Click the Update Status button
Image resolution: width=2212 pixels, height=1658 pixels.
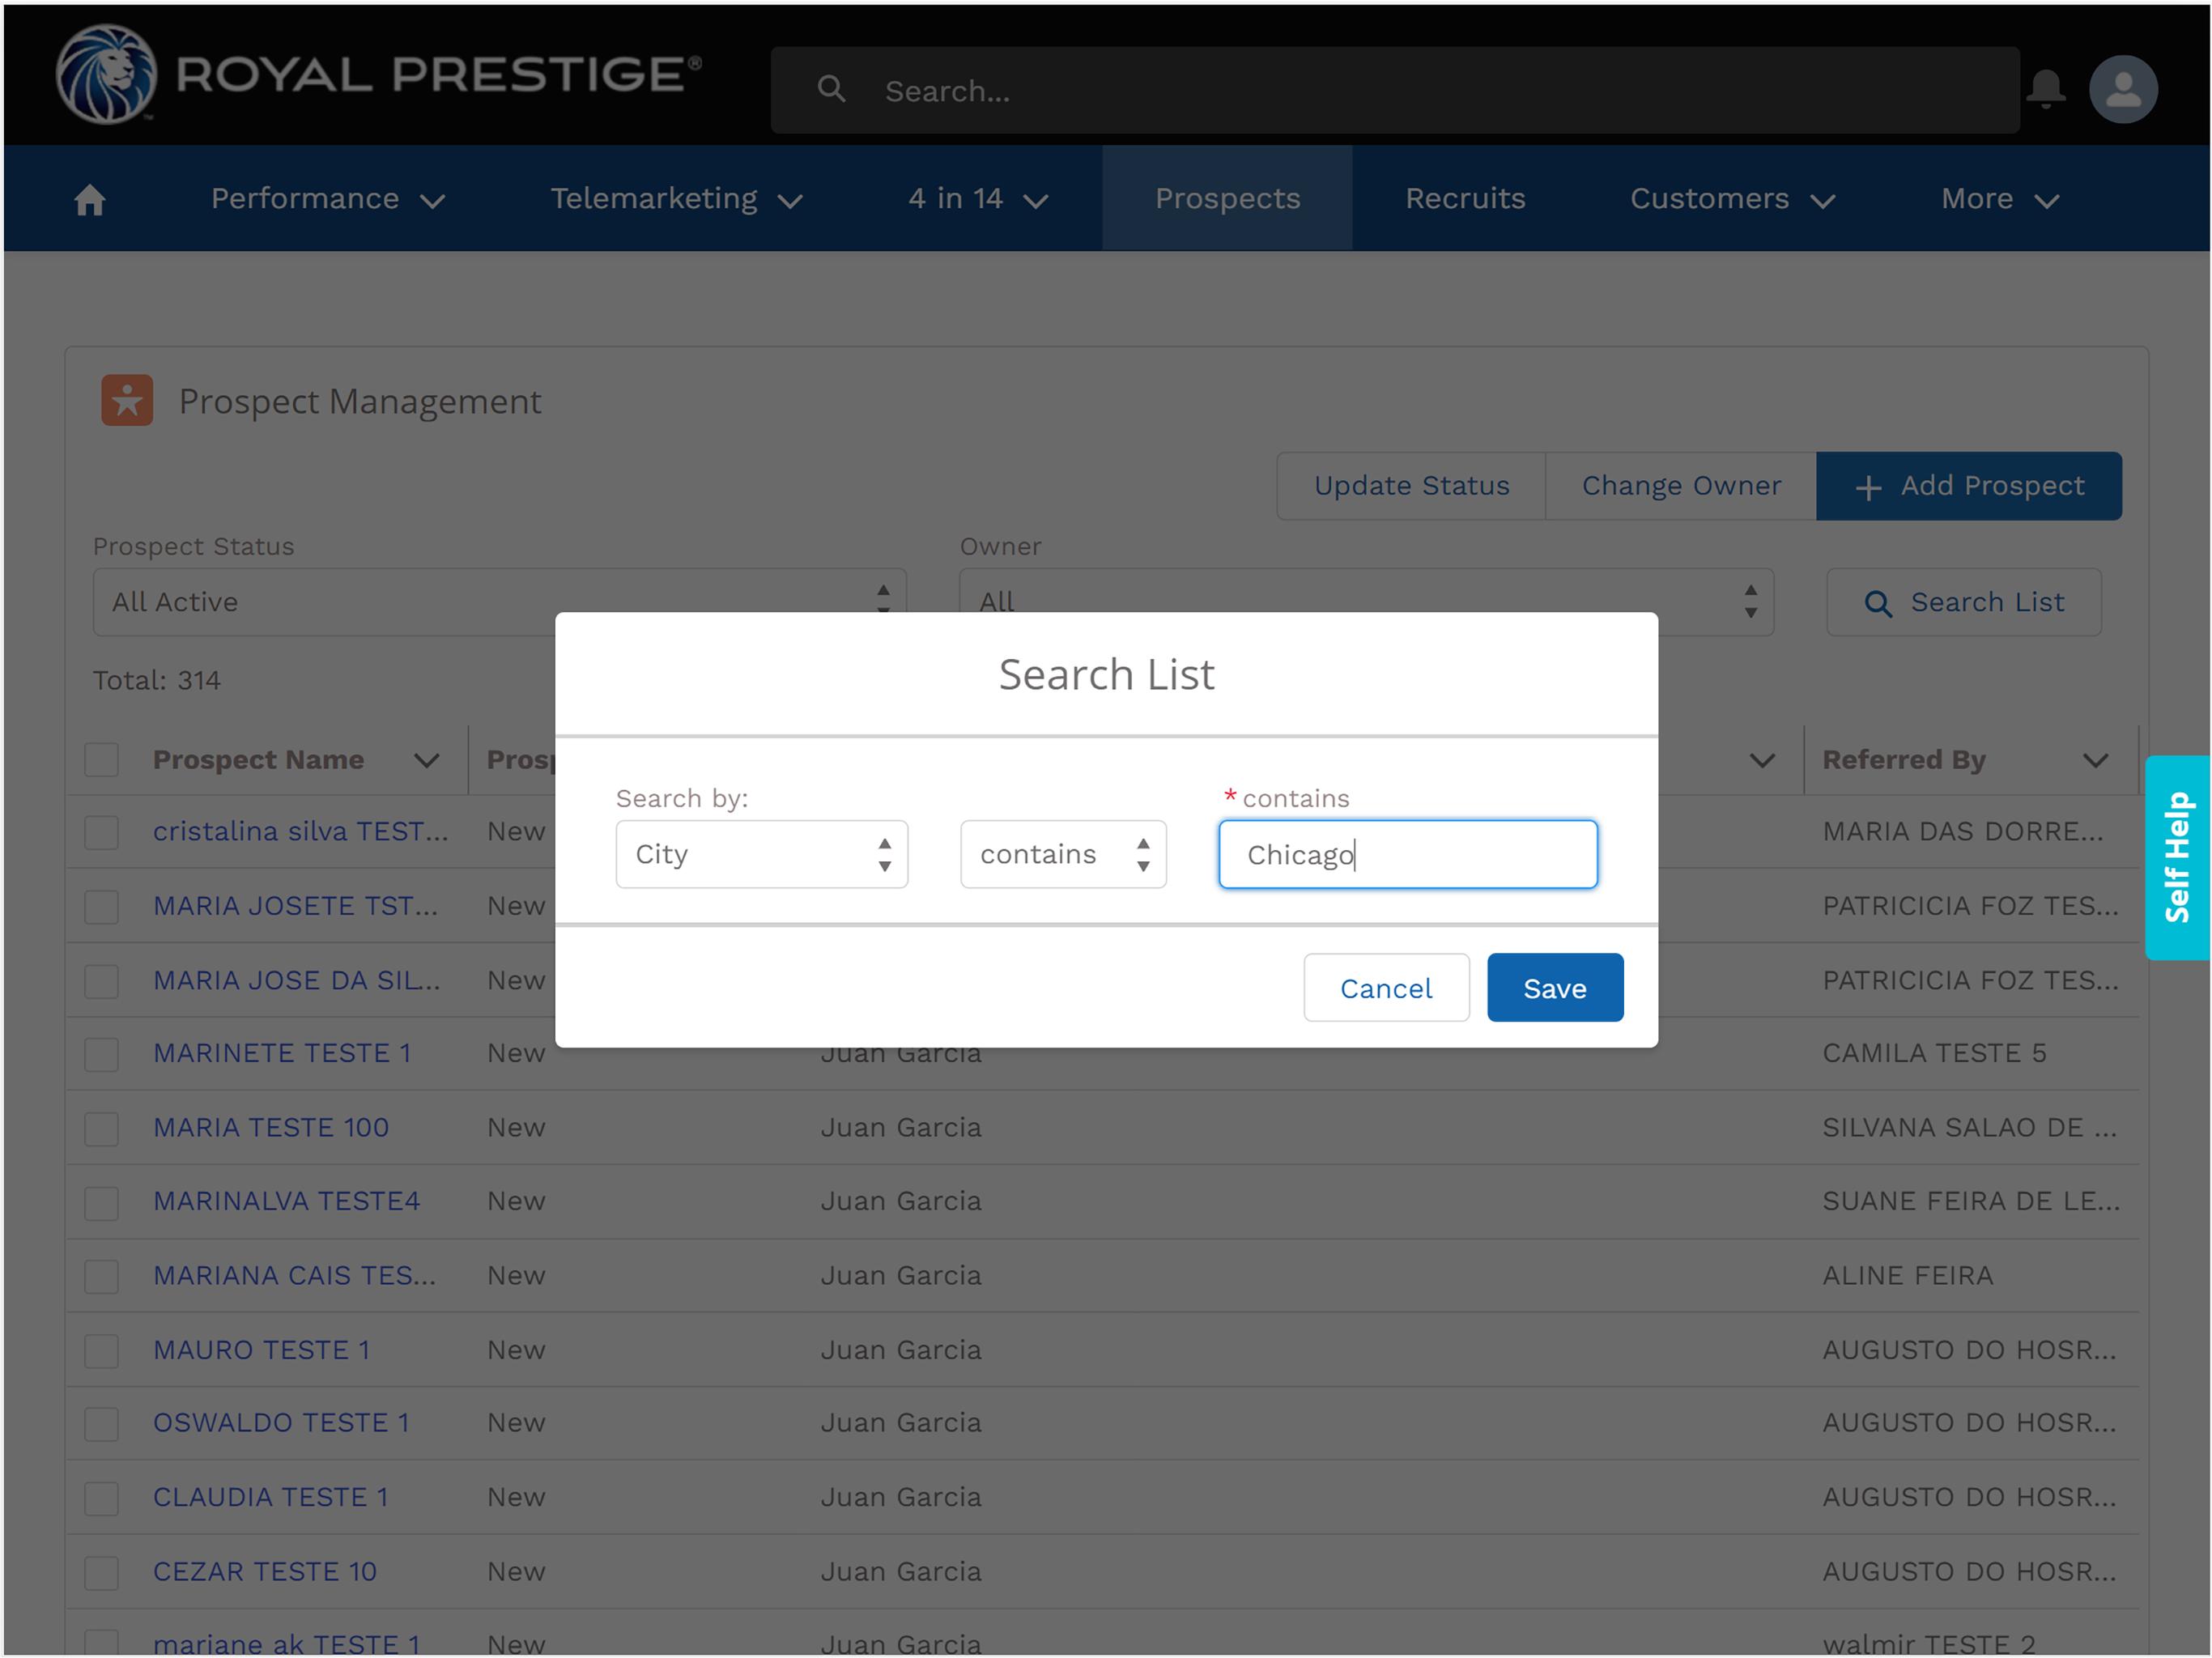(x=1411, y=486)
